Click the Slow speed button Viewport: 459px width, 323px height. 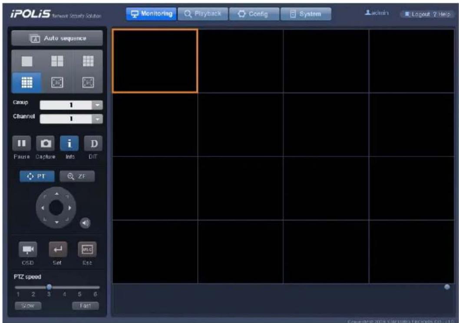click(x=28, y=306)
